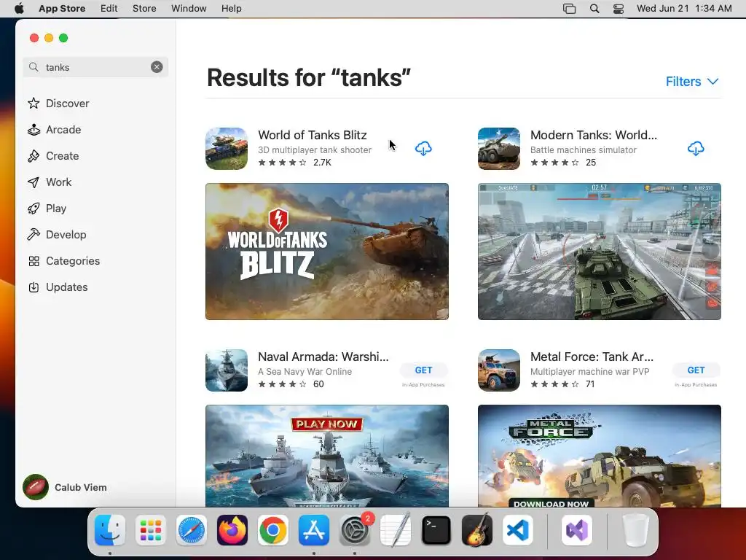Open the Help menu
The image size is (746, 560).
coord(231,9)
